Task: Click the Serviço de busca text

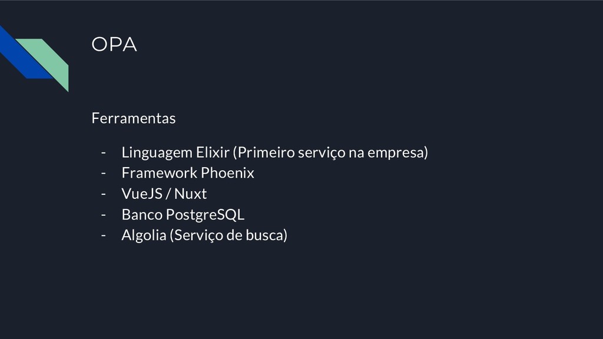Action: click(x=228, y=235)
